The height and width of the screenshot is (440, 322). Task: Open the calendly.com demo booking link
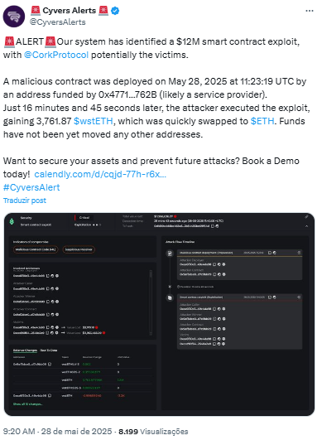[100, 174]
